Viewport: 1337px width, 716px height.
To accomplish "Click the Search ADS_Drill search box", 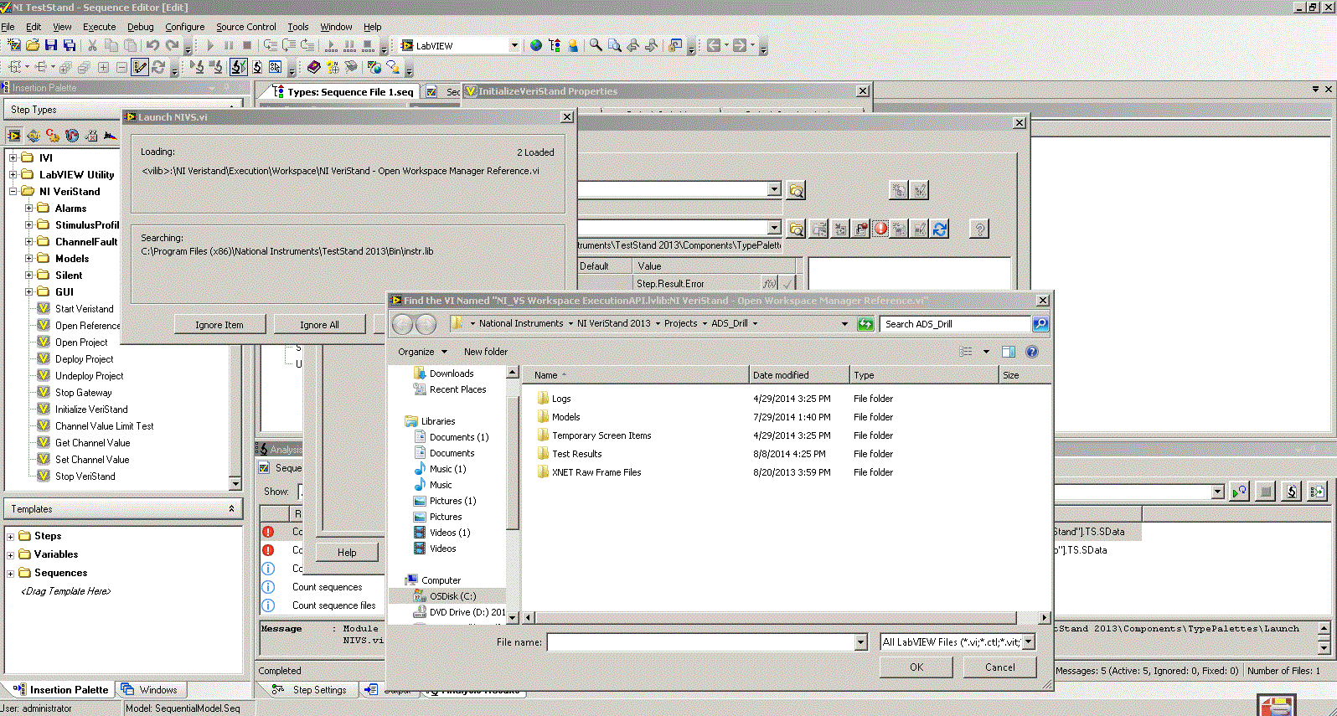I will click(x=955, y=324).
